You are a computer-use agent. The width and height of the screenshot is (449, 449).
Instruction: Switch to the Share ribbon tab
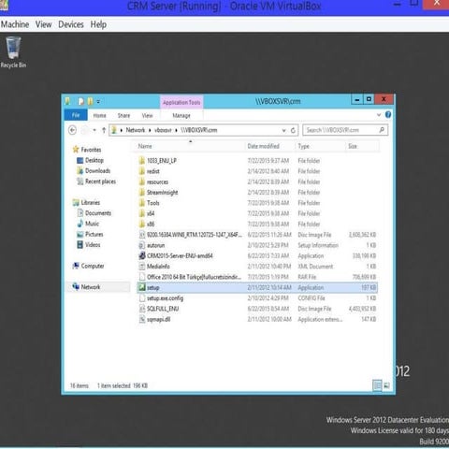pyautogui.click(x=123, y=115)
